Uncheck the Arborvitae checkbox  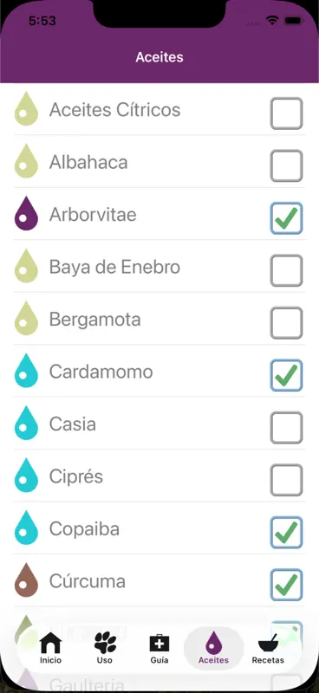pyautogui.click(x=286, y=218)
